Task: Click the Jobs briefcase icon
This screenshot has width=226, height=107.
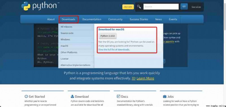Action: (x=165, y=96)
